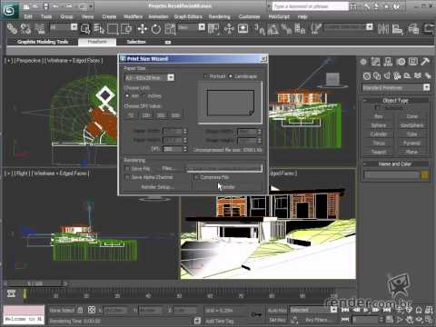This screenshot has width=436, height=327.
Task: Open Select by Name tool
Action: [99, 29]
